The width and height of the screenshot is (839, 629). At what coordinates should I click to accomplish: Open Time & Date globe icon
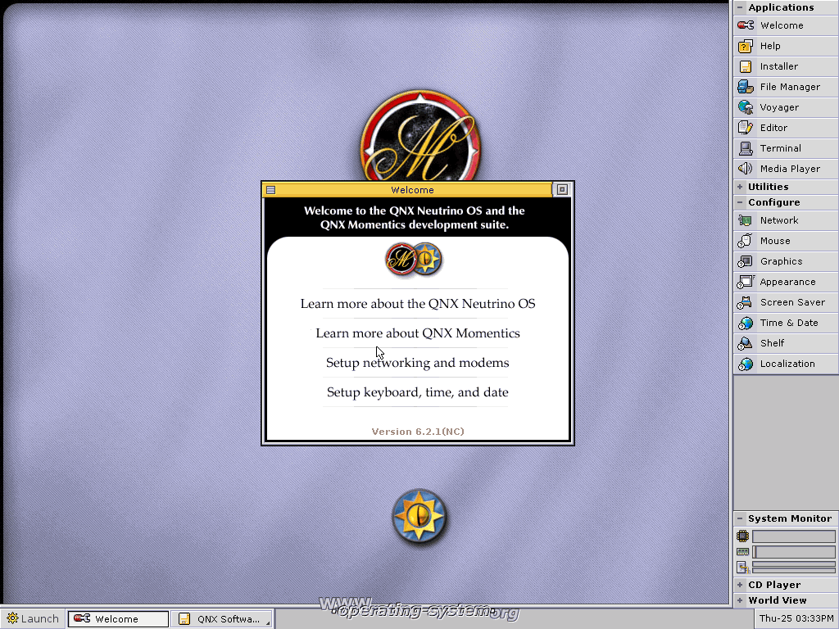click(x=746, y=323)
